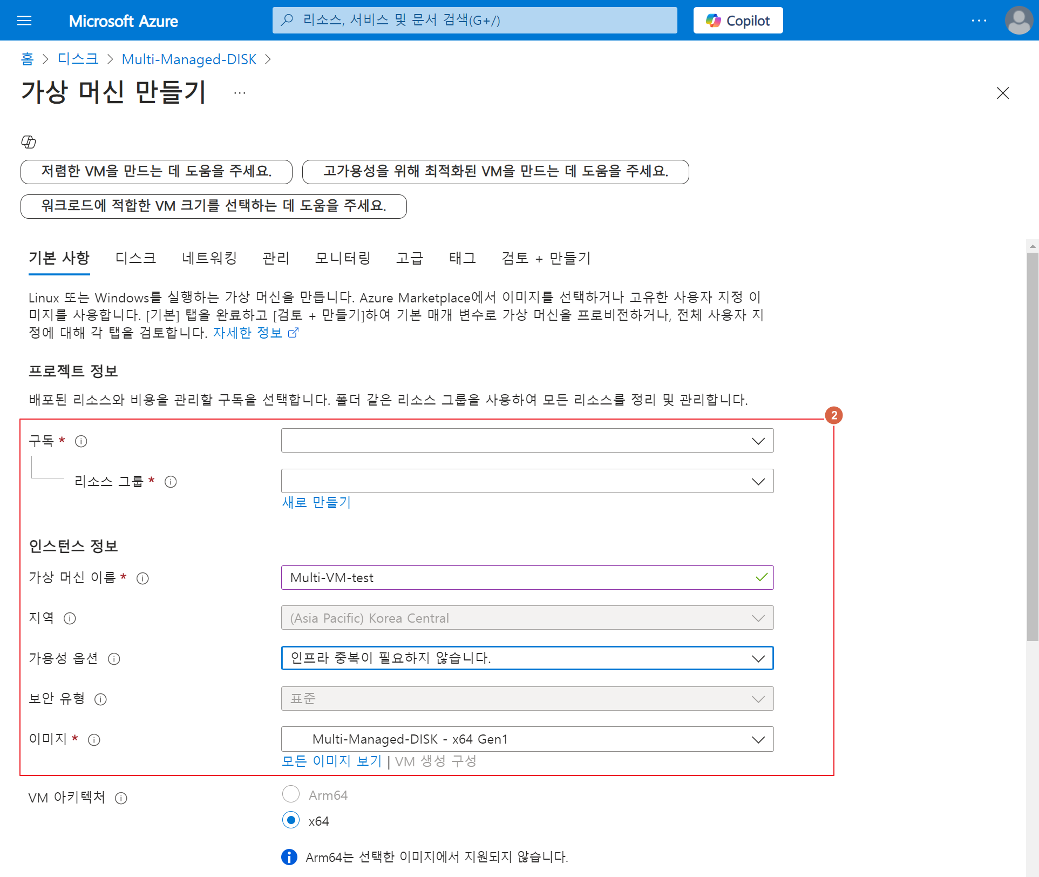Open the 가용성 옵션 dropdown
1039x877 pixels.
pyautogui.click(x=527, y=658)
